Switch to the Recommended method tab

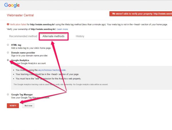(x=23, y=37)
